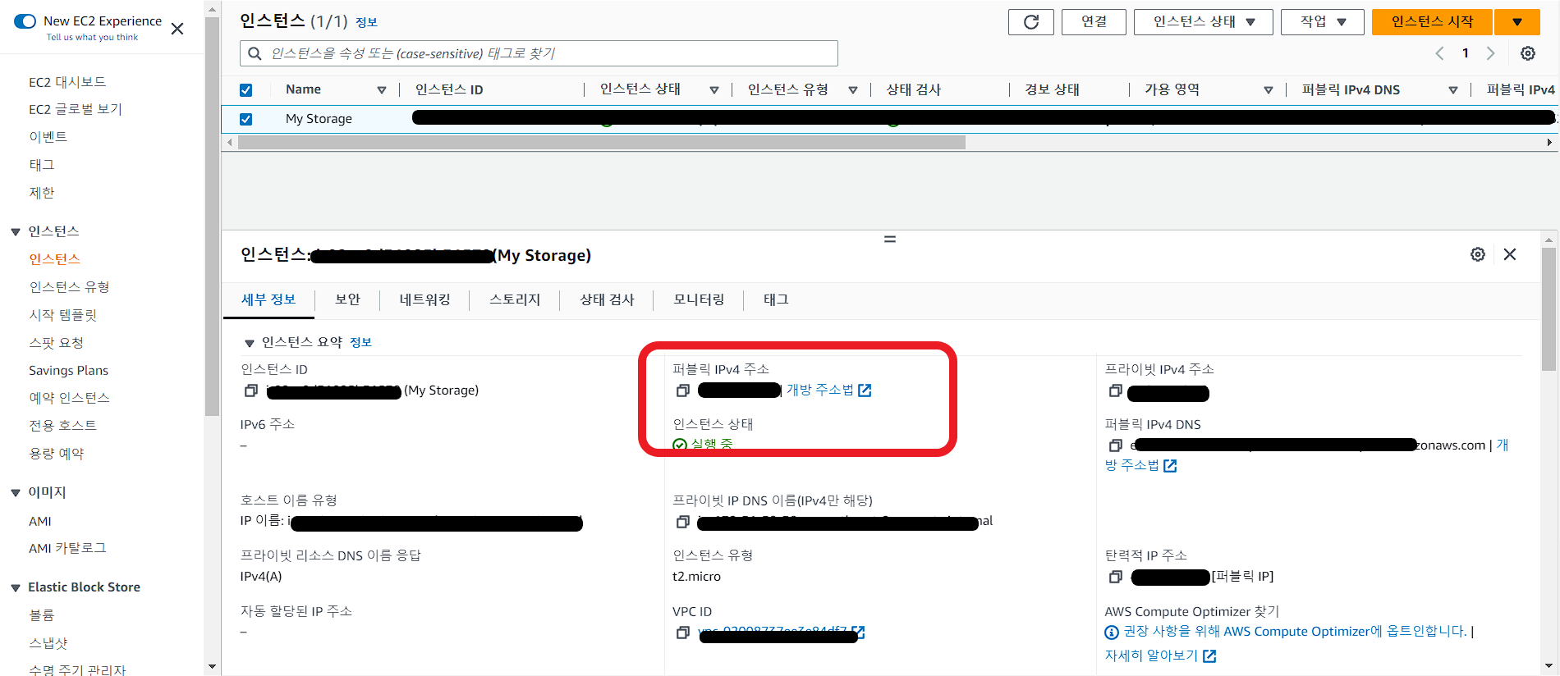Collapse the 이미지 sidebar section
This screenshot has width=1560, height=676.
(16, 493)
